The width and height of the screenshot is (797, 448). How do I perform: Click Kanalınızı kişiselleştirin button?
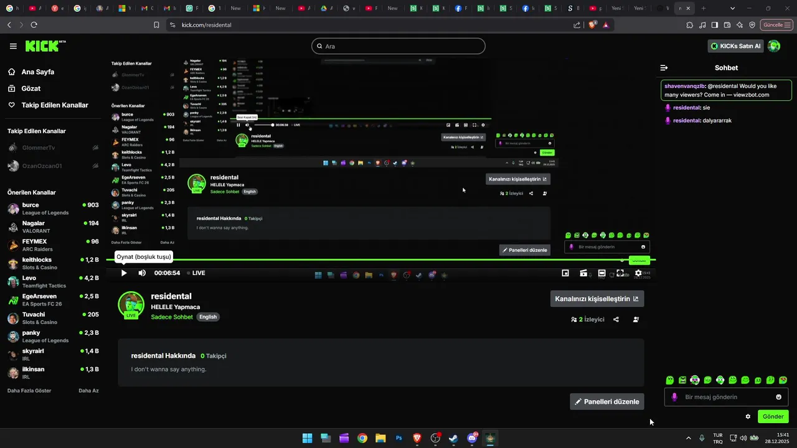597,299
